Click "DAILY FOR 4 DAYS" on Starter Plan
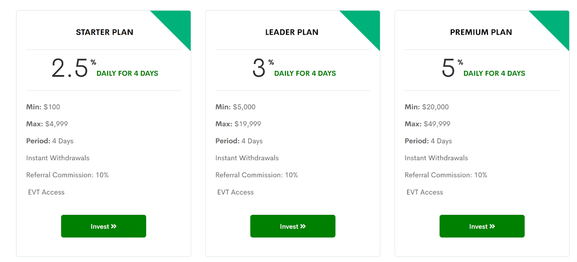 point(127,73)
